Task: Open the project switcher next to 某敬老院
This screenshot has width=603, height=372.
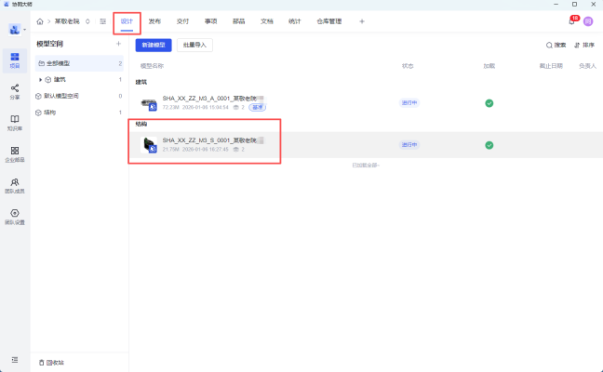Action: (87, 20)
